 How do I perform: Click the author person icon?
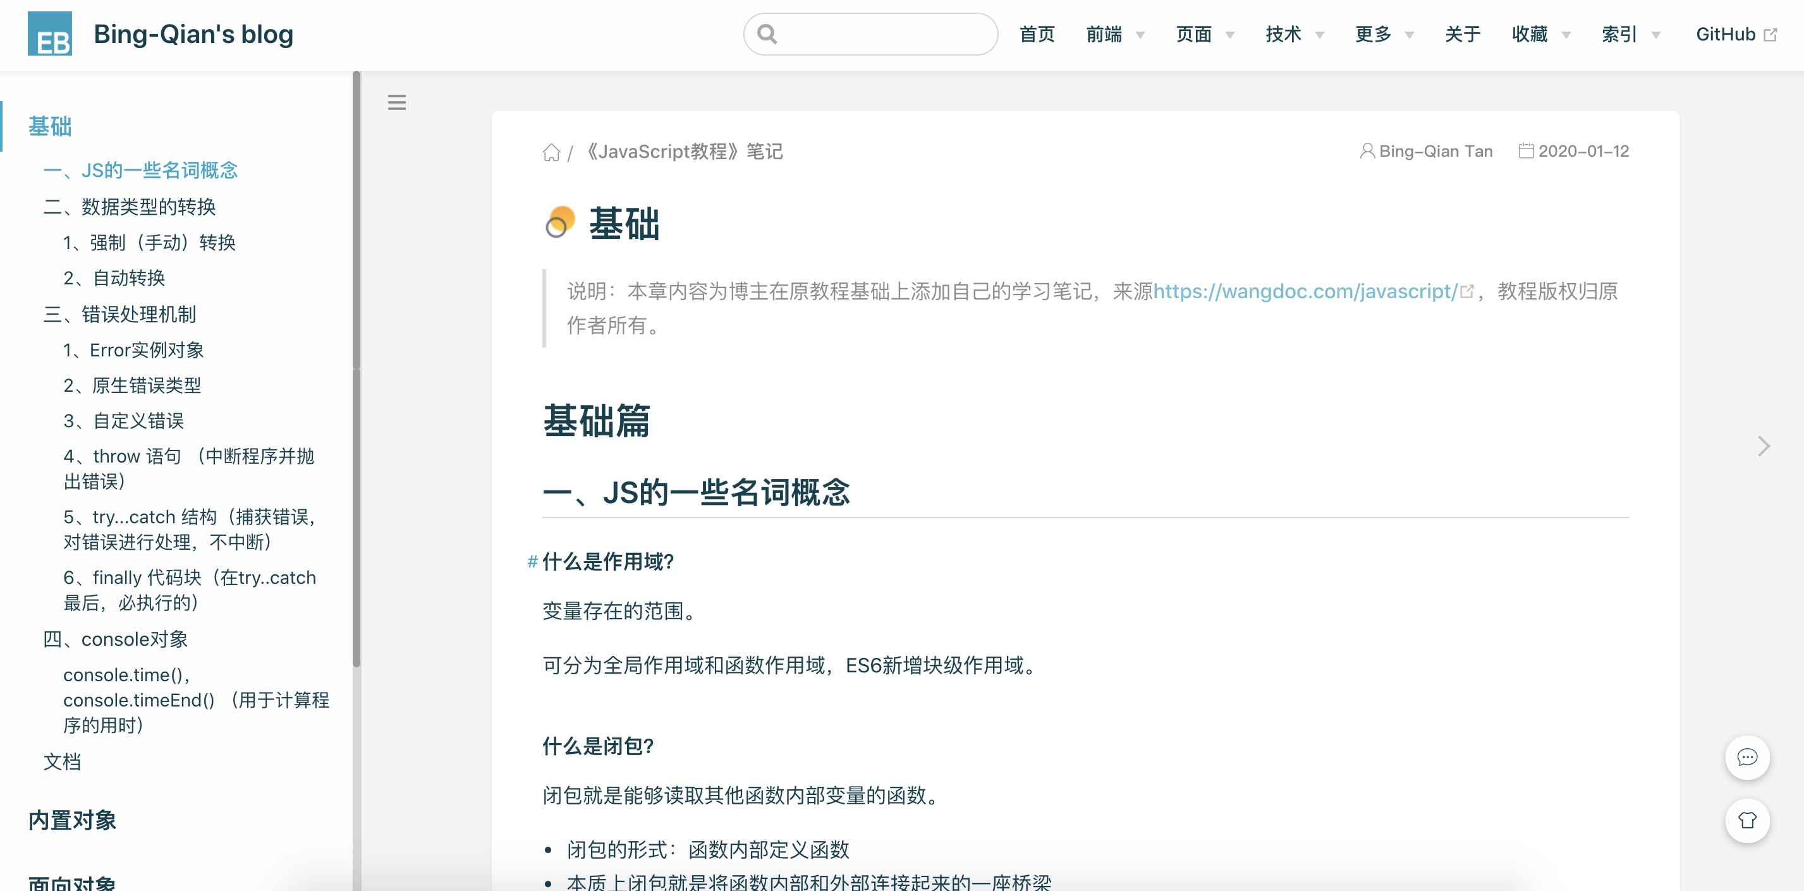coord(1367,151)
